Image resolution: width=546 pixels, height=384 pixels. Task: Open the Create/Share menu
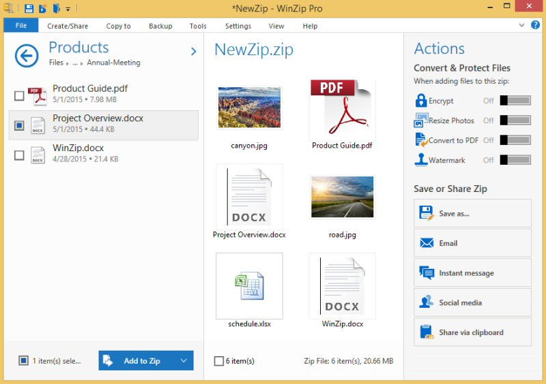point(67,26)
